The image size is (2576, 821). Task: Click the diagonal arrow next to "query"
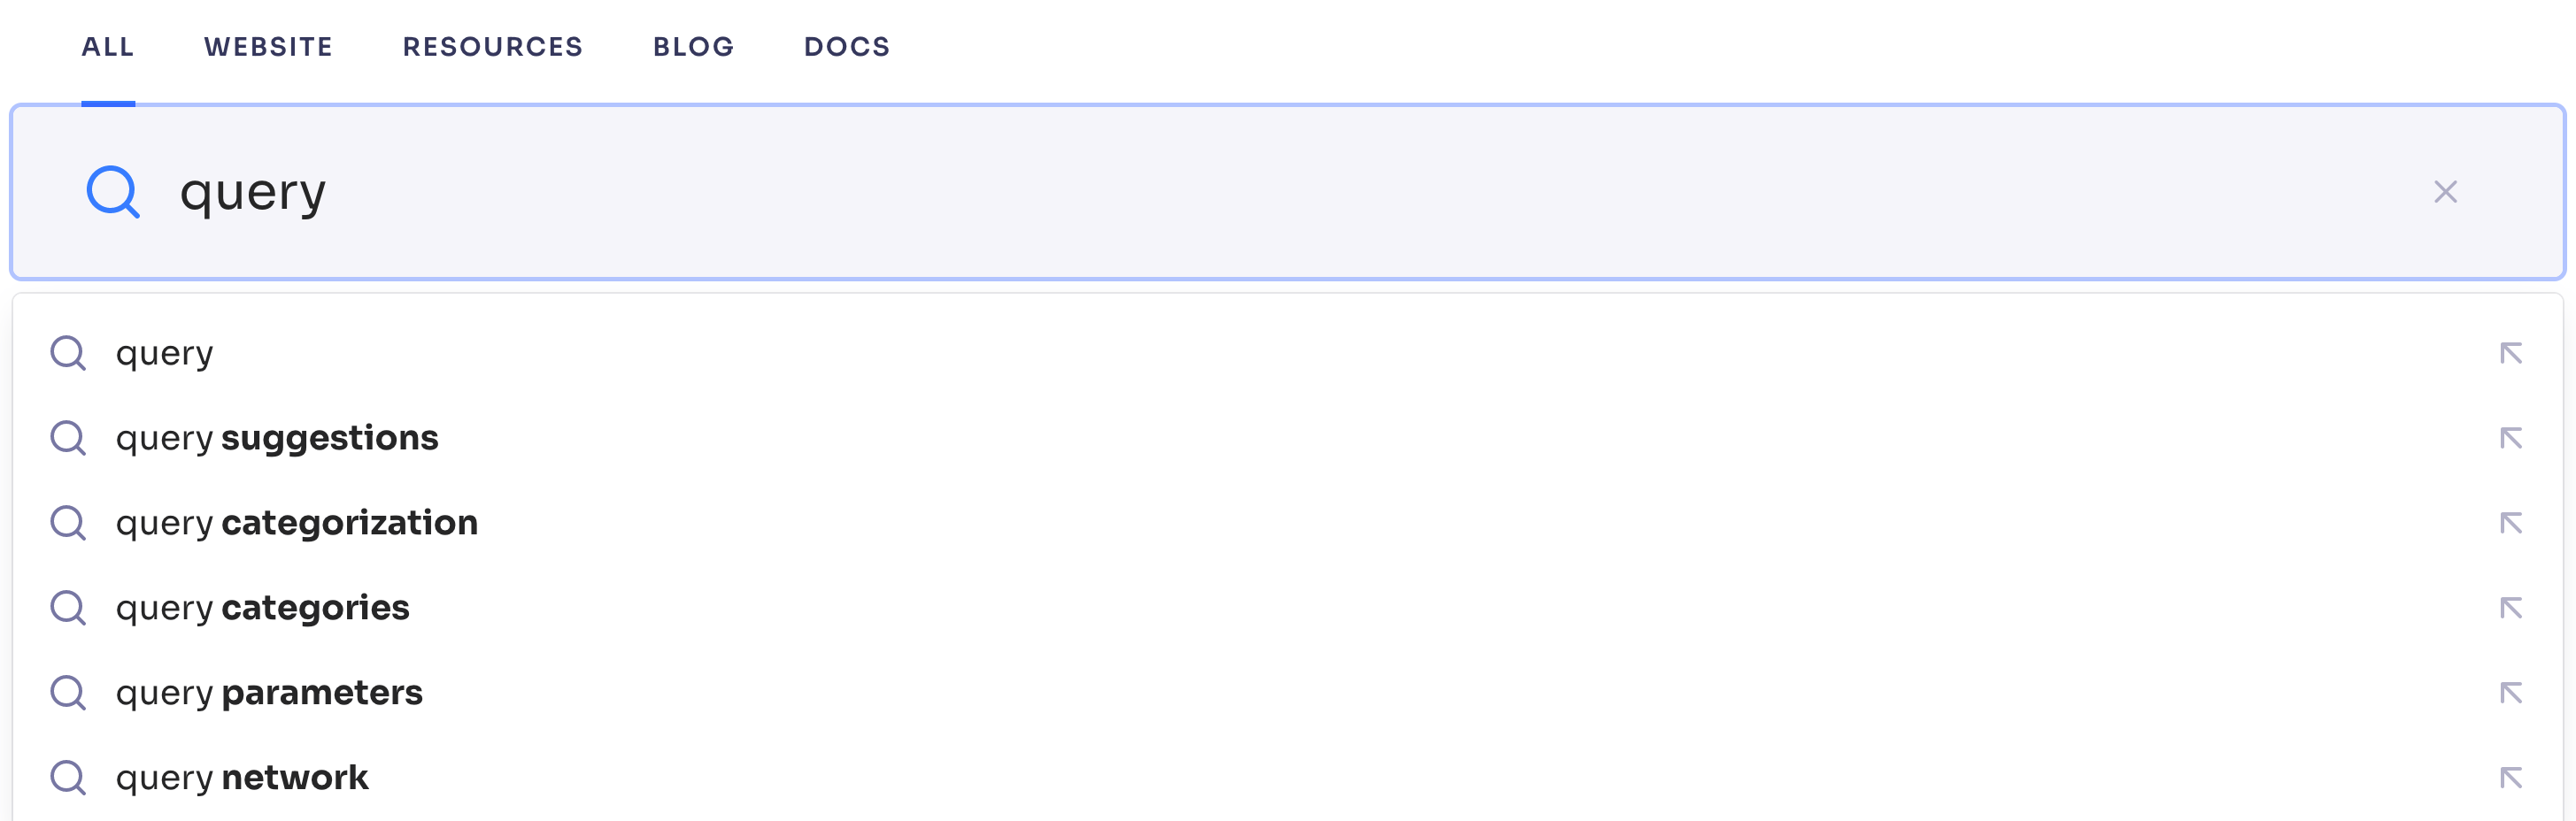[x=2513, y=352]
